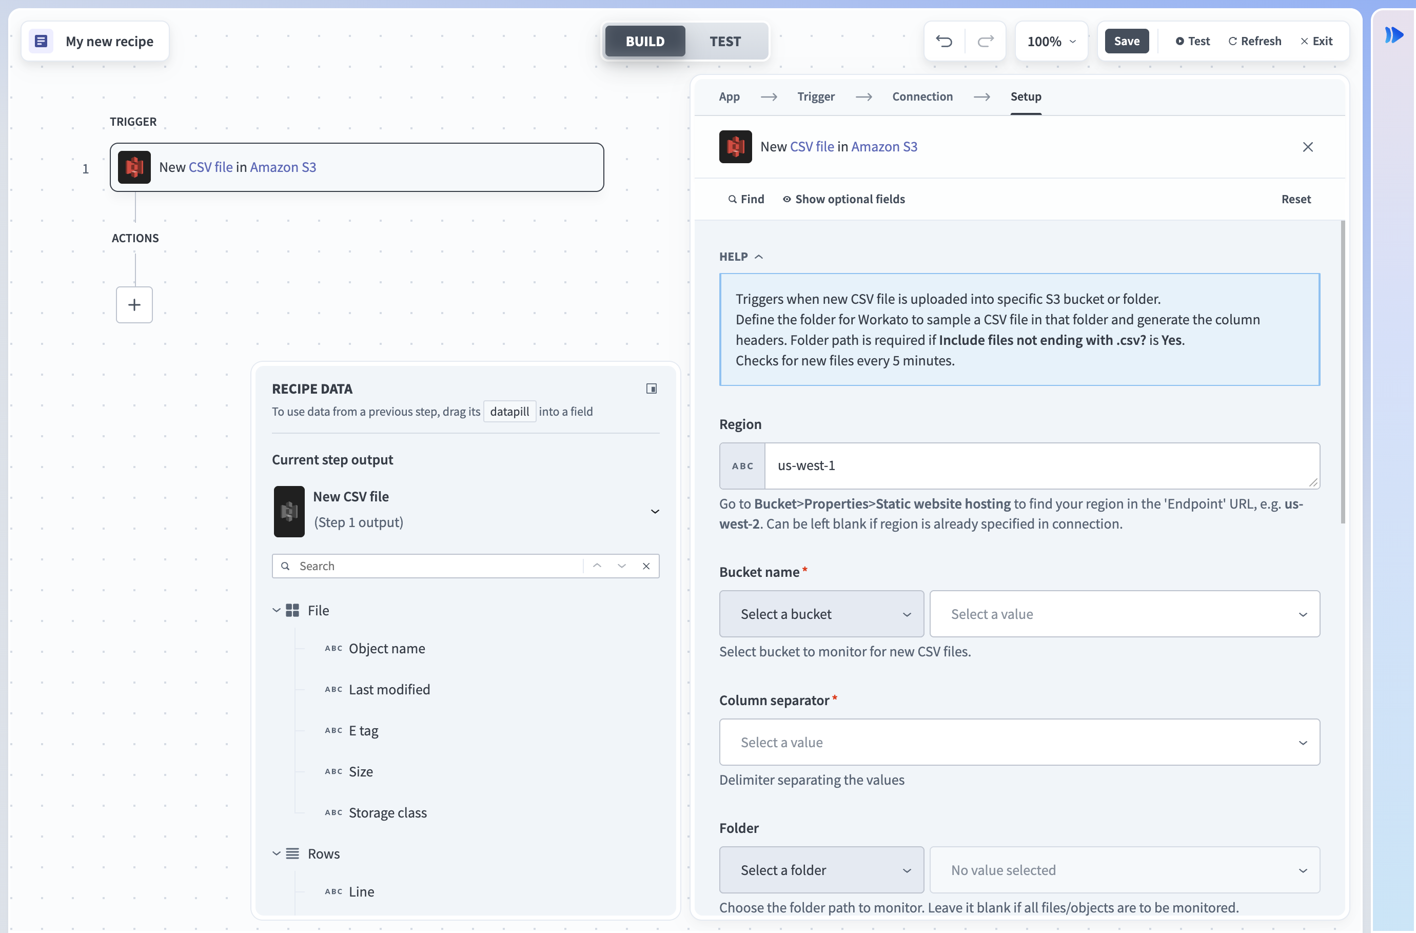This screenshot has width=1416, height=933.
Task: Open the Folder No value selected dropdown
Action: coord(1125,870)
